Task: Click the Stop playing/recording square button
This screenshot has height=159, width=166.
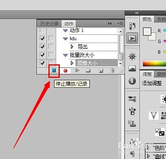Action: point(54,70)
